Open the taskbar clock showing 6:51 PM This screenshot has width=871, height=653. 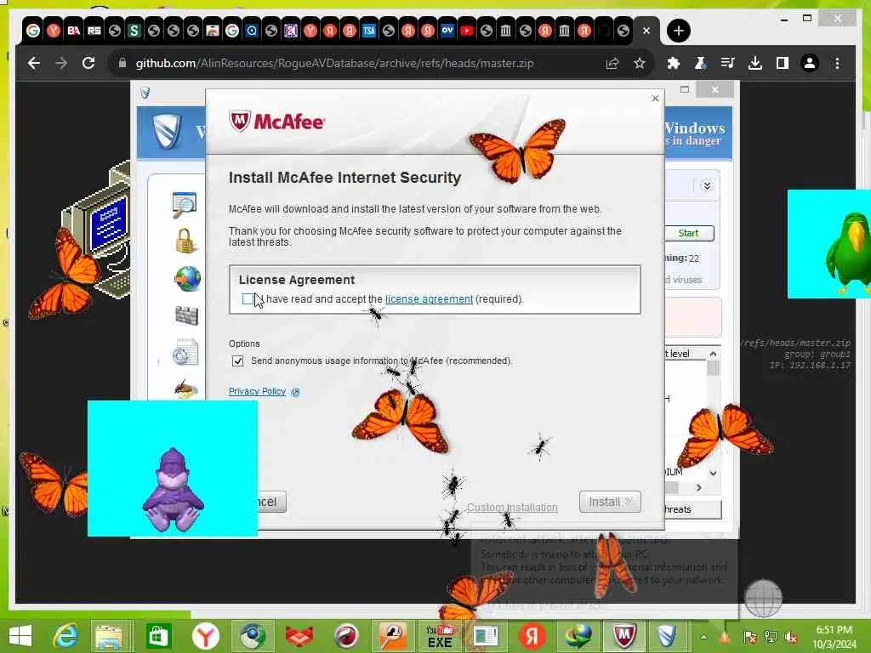tap(834, 637)
